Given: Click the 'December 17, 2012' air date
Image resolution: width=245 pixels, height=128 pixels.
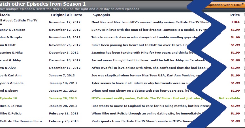Looking at the screenshot, I should click(x=65, y=68).
